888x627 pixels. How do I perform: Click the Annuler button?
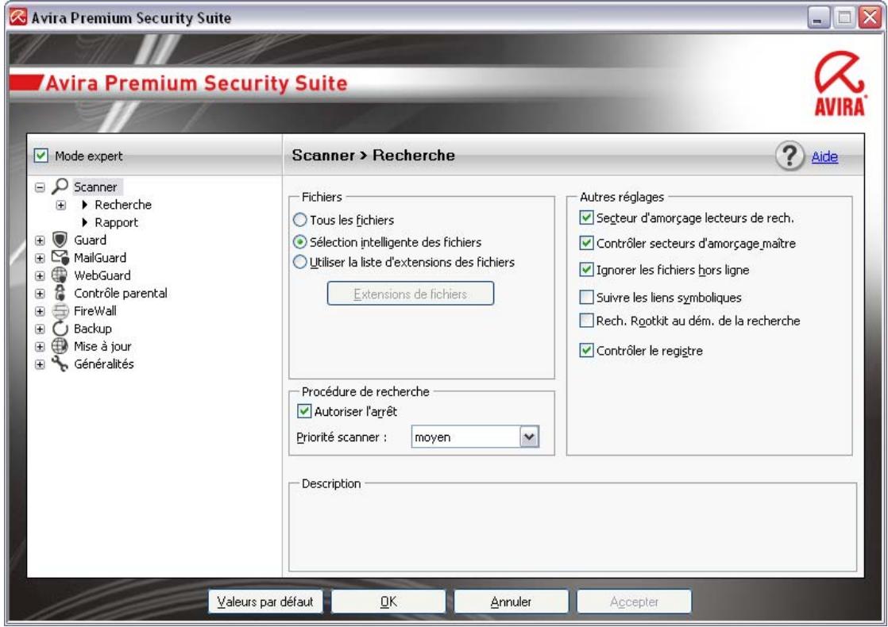[x=511, y=602]
